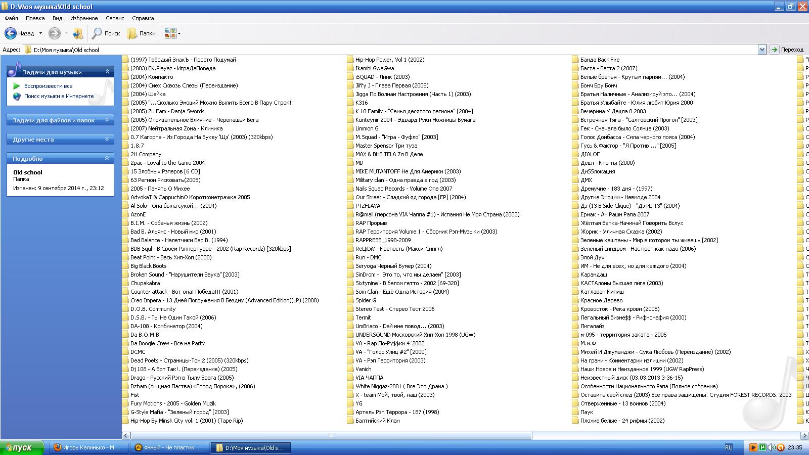Expand Задачи для файлов и папок panel
Screen dimensions: 809x455
(107, 120)
